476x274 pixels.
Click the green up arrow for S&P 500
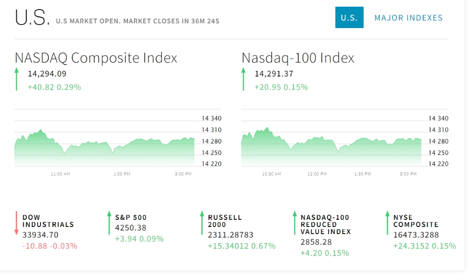(x=109, y=223)
